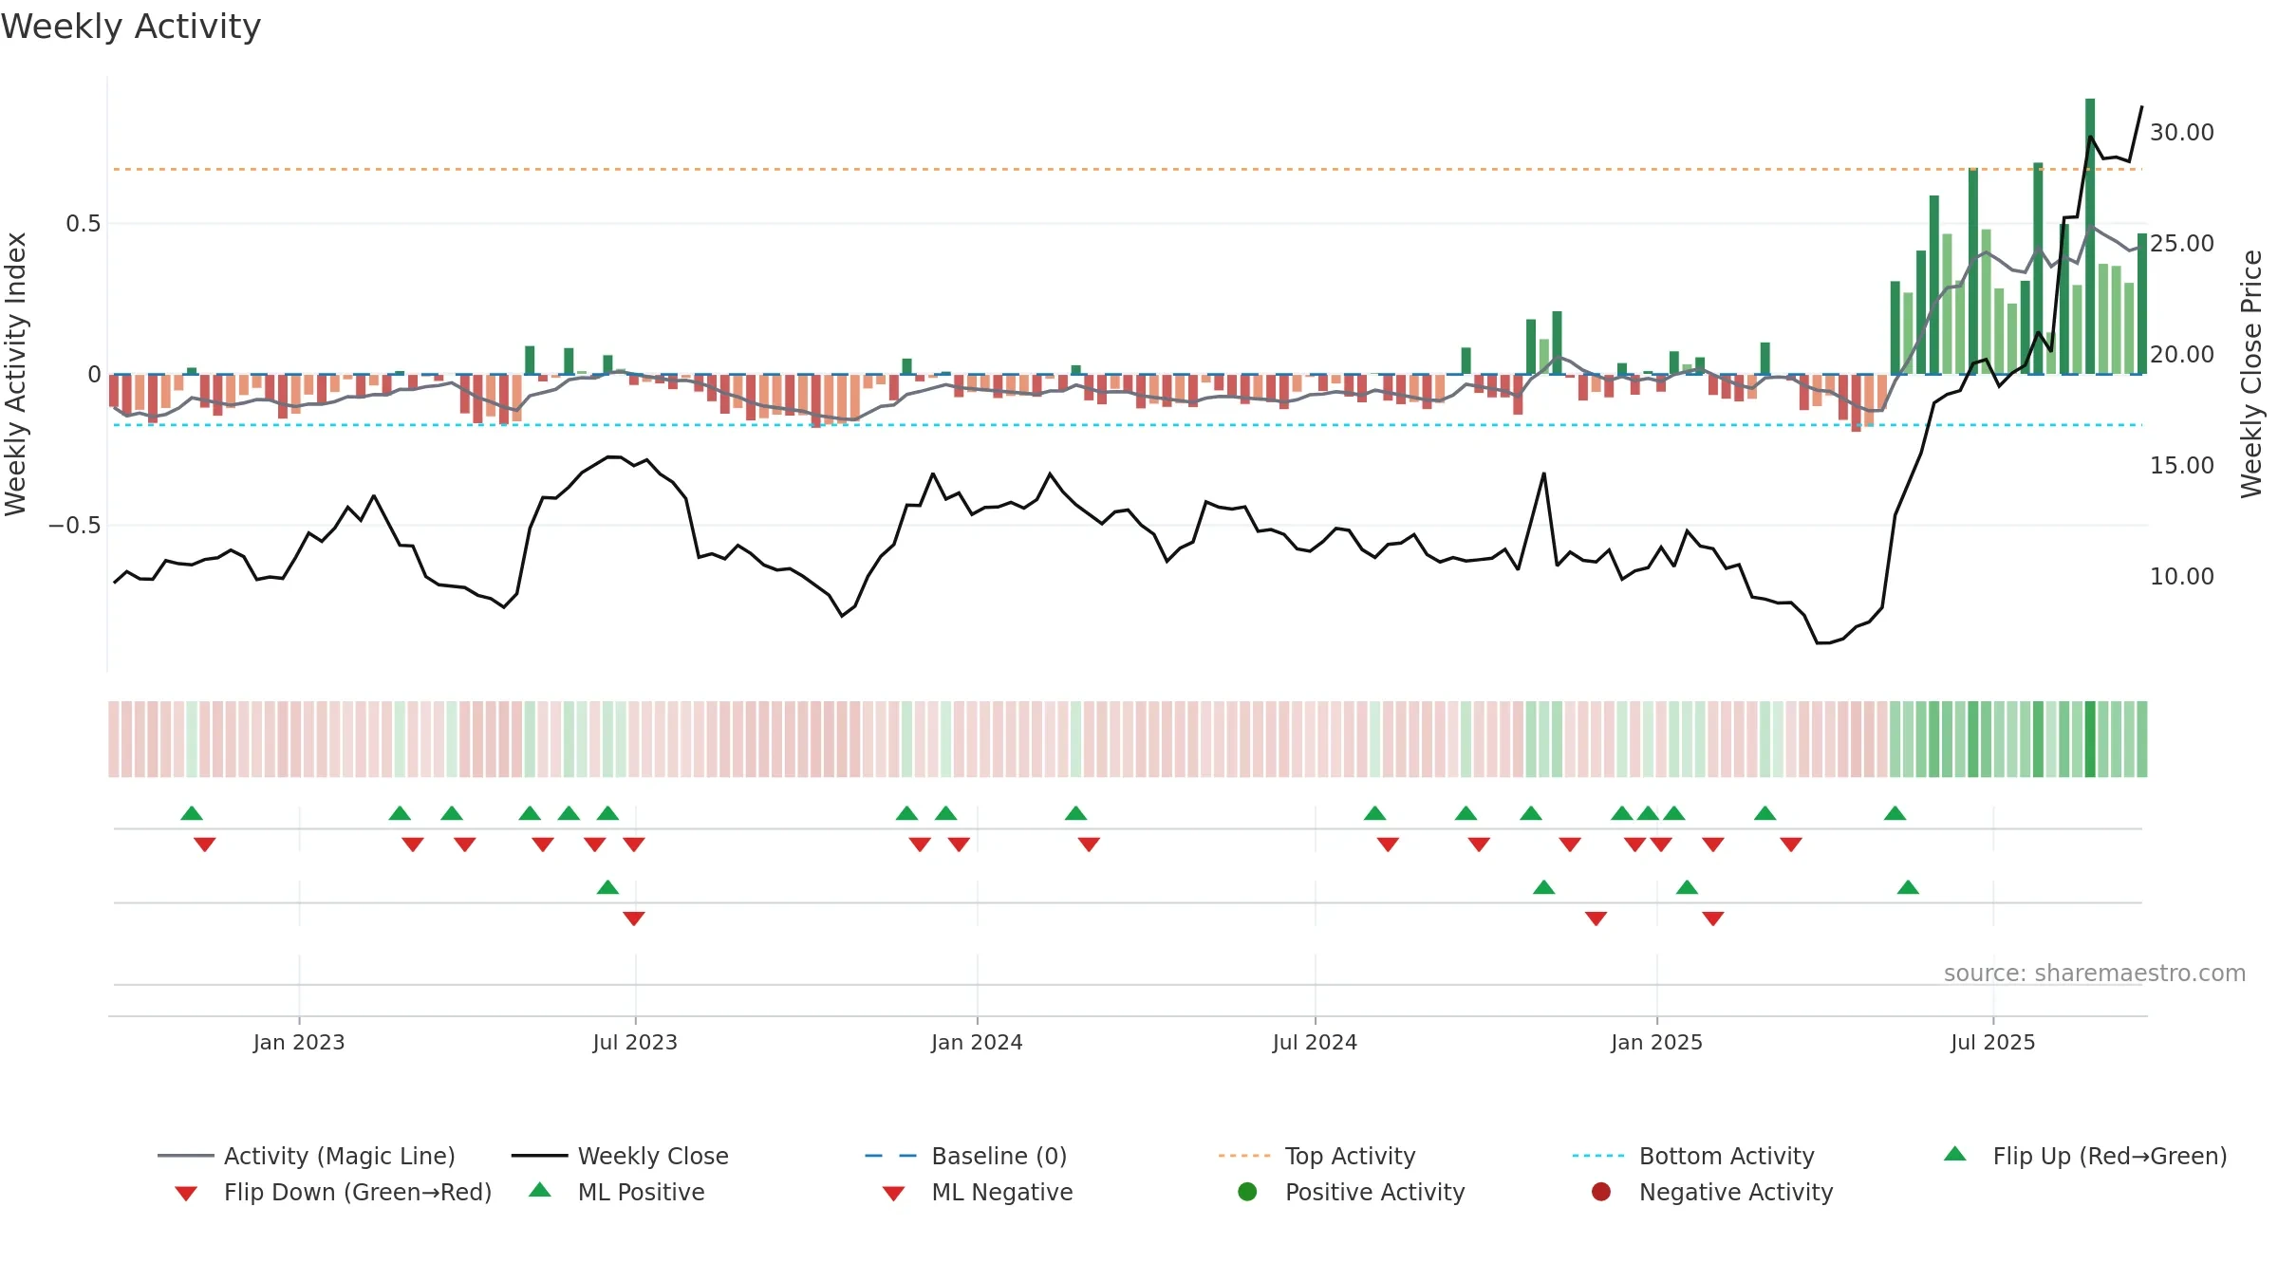The height and width of the screenshot is (1281, 2278).
Task: Click the Jul 2024 x-axis label
Action: pyautogui.click(x=1315, y=1042)
